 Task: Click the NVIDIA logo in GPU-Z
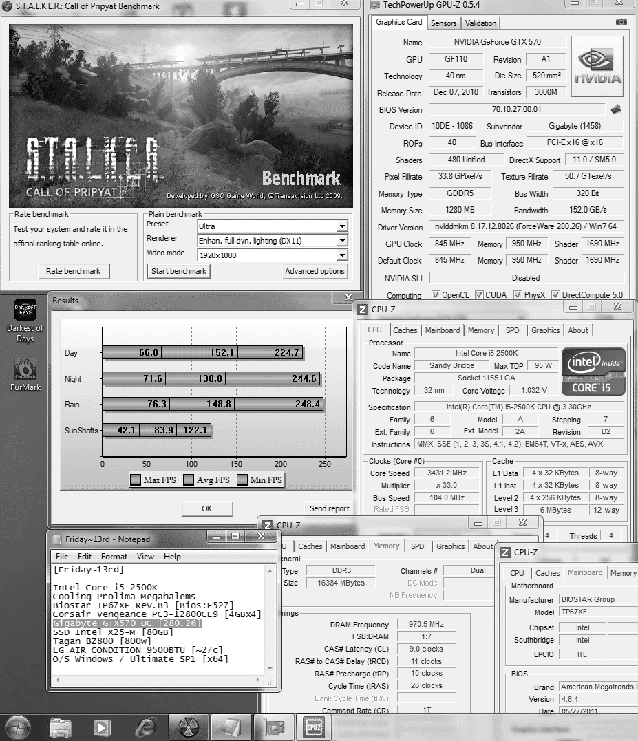point(597,66)
